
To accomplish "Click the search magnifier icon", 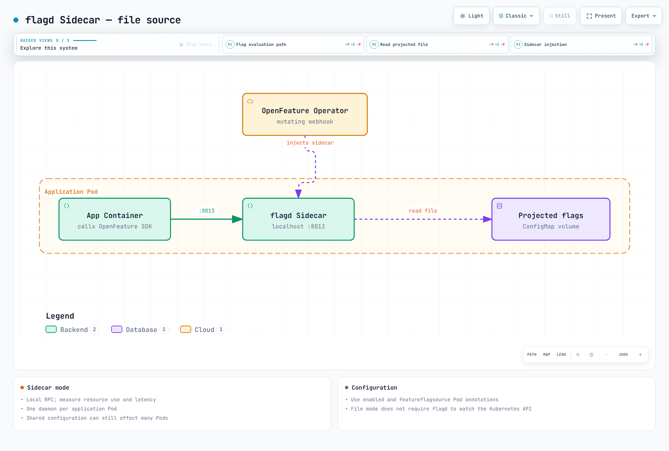I will pyautogui.click(x=578, y=355).
